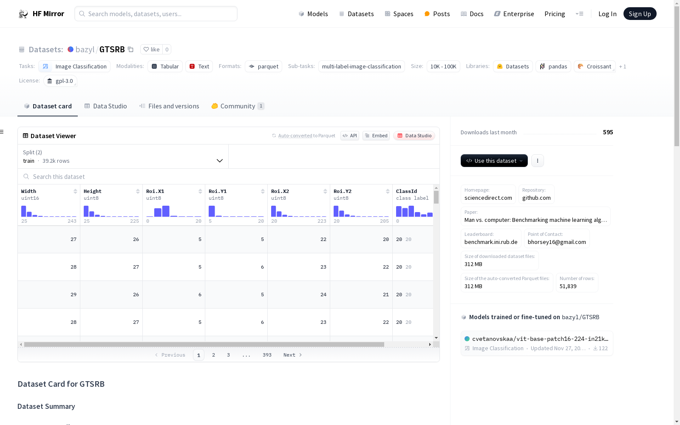Click the horizontal scrollbar of the dataset table
This screenshot has width=680, height=425.
pos(204,344)
